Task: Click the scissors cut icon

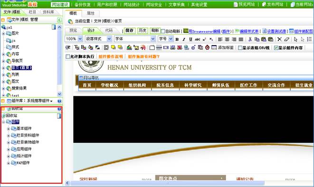Action: click(x=250, y=39)
